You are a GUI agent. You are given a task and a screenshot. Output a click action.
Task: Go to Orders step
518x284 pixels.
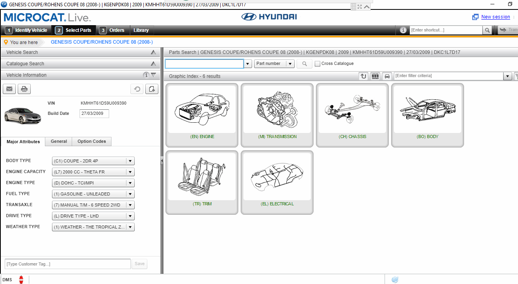point(112,30)
